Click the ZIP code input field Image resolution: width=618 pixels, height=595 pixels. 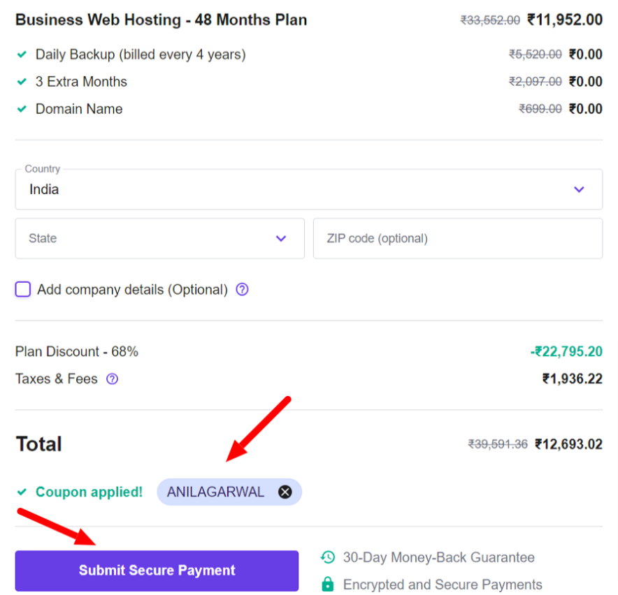pos(458,238)
